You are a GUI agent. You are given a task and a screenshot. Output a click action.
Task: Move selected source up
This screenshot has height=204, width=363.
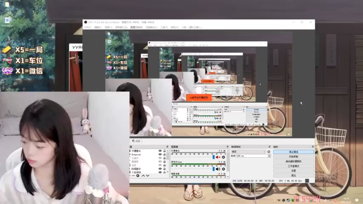click(143, 176)
